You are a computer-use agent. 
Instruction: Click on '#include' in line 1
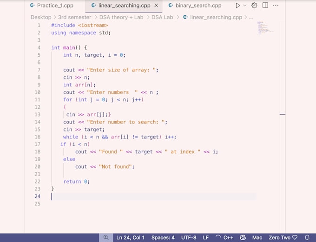point(63,26)
